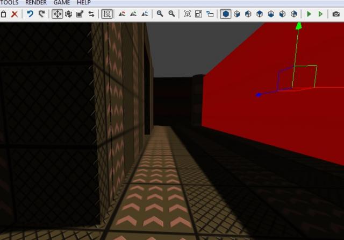Zoom in with the magnifier plus

tap(160, 14)
